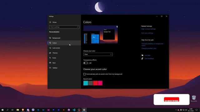Open Visual Studio Code from taskbar
Viewport: 200px width, 112px height.
coord(74,110)
